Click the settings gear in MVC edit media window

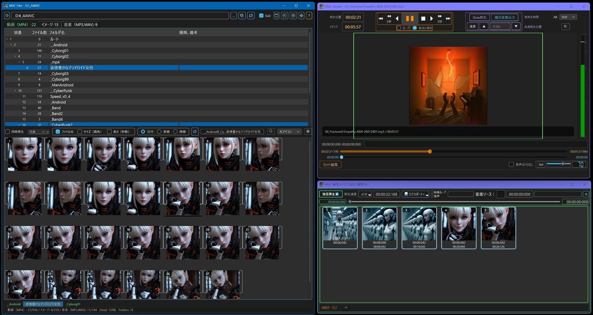point(586,194)
